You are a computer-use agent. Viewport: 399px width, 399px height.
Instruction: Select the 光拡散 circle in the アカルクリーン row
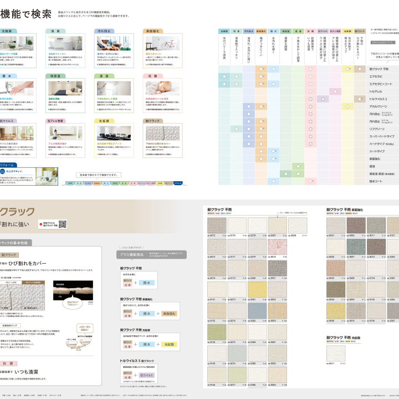click(x=349, y=105)
